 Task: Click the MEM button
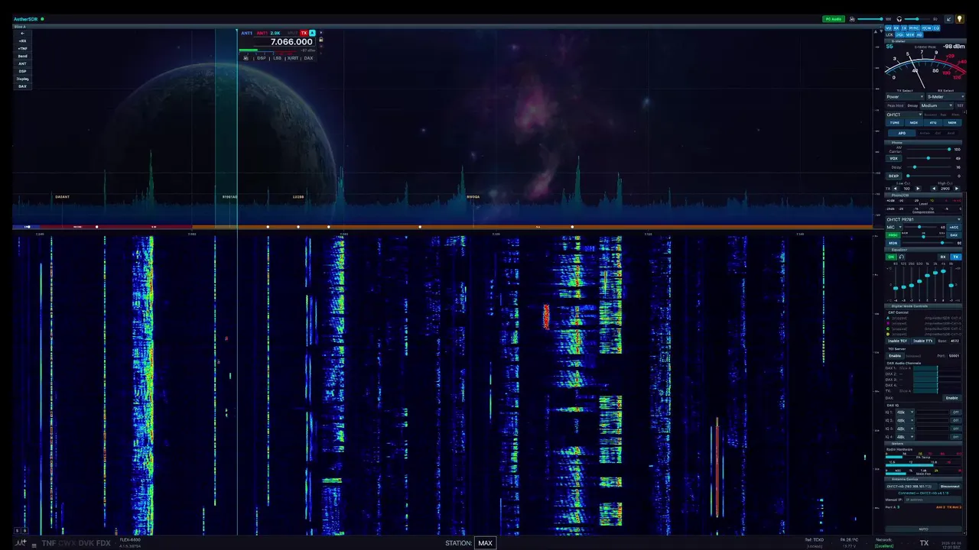[952, 122]
